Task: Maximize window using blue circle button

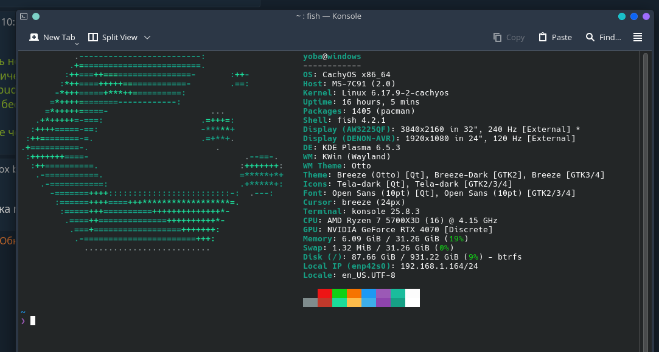Action: [x=634, y=16]
